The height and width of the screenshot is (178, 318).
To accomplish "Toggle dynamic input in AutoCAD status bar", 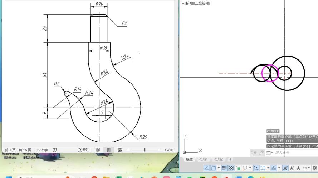I will [x=207, y=168].
